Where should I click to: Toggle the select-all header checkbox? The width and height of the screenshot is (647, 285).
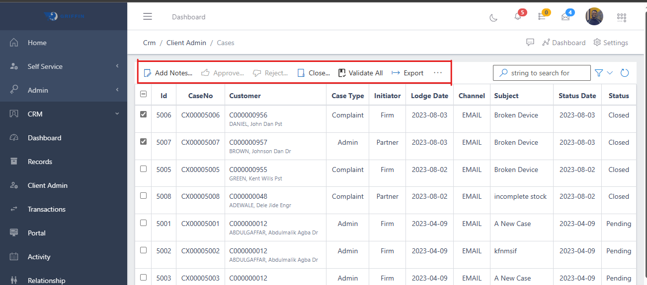(144, 94)
